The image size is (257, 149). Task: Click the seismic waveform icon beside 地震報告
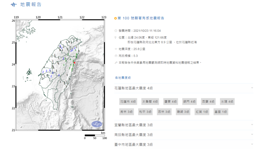(14, 5)
